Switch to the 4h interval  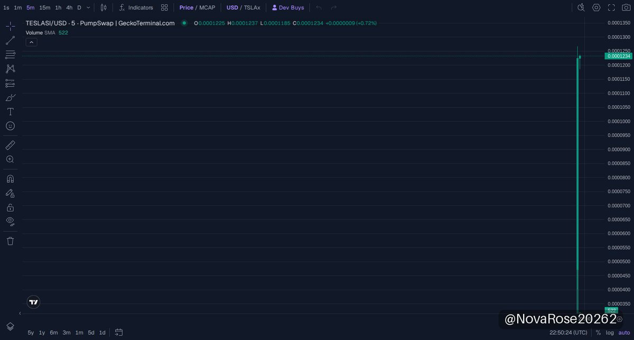pyautogui.click(x=69, y=8)
